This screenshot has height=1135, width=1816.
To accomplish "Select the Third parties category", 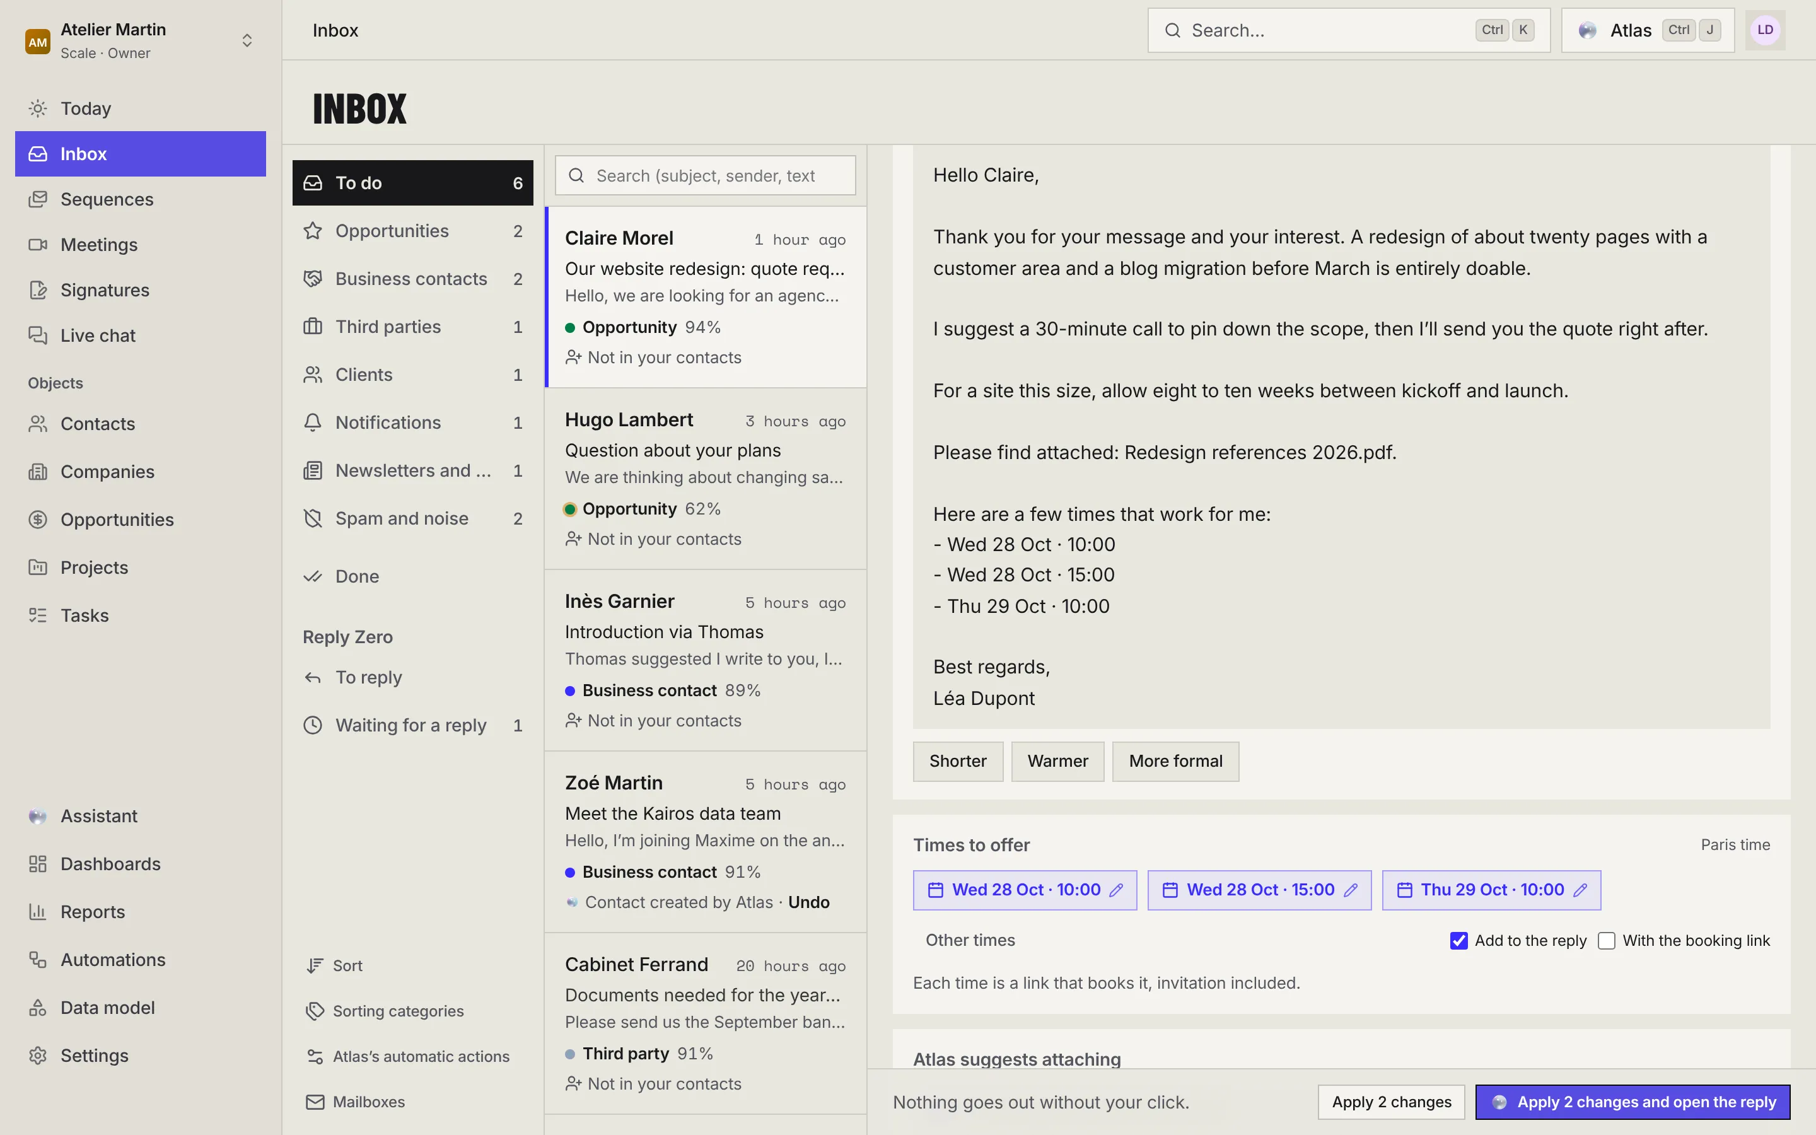I will tap(413, 327).
